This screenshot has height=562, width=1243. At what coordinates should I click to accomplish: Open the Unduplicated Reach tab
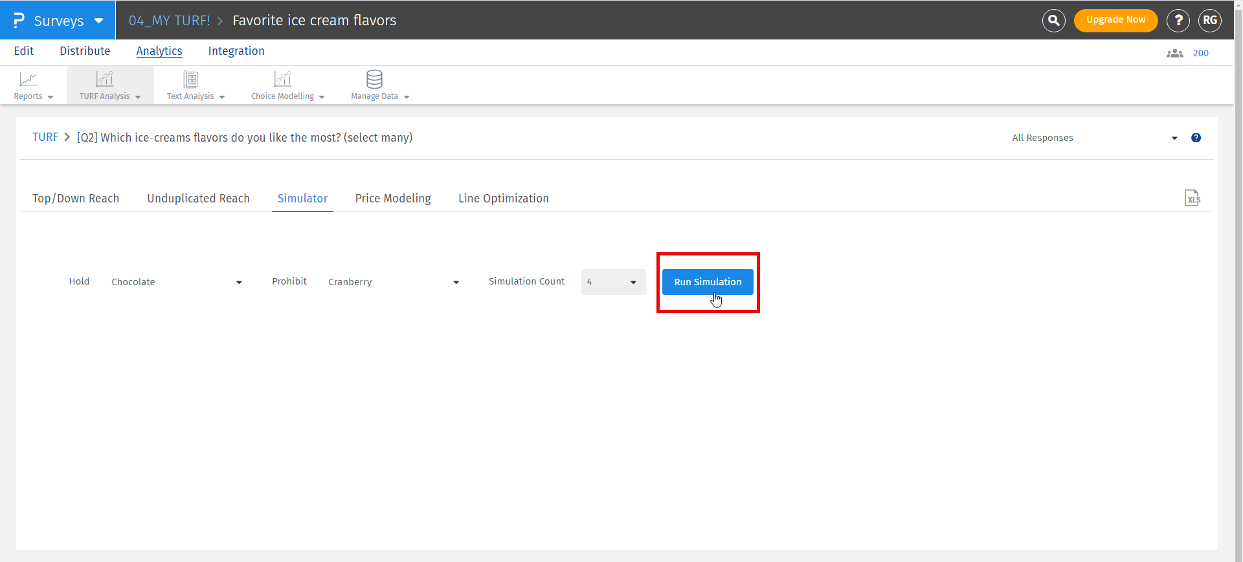pos(198,199)
